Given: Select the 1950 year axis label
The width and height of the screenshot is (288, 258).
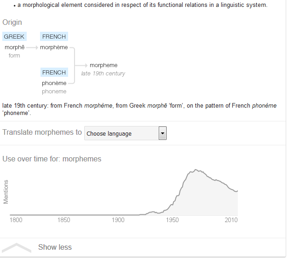Looking at the screenshot, I should [173, 220].
